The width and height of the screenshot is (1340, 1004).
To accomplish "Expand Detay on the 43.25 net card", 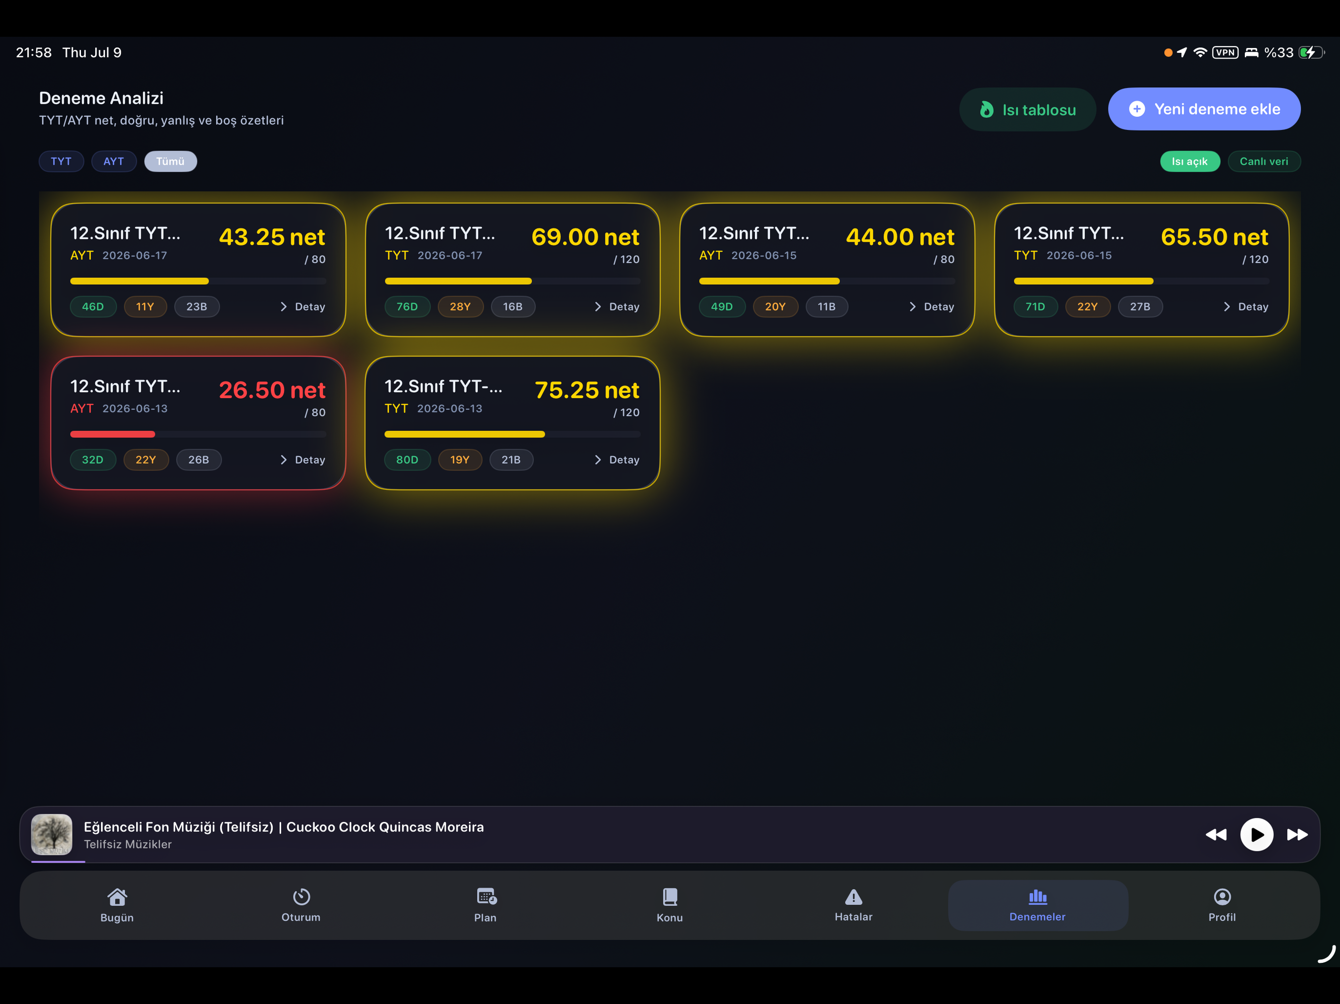I will point(303,306).
